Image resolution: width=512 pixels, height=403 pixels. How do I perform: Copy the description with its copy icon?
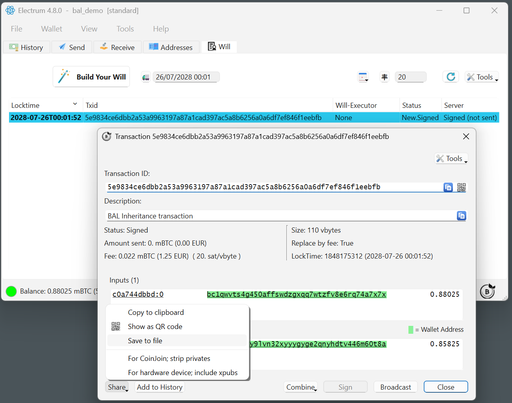click(461, 216)
